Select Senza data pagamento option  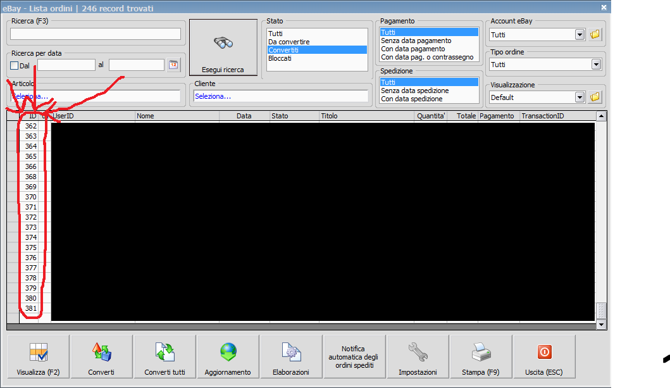pyautogui.click(x=429, y=41)
